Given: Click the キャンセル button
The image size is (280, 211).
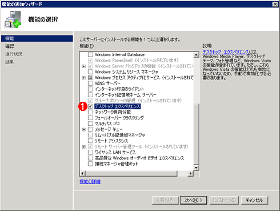Looking at the screenshot, I should (254, 200).
